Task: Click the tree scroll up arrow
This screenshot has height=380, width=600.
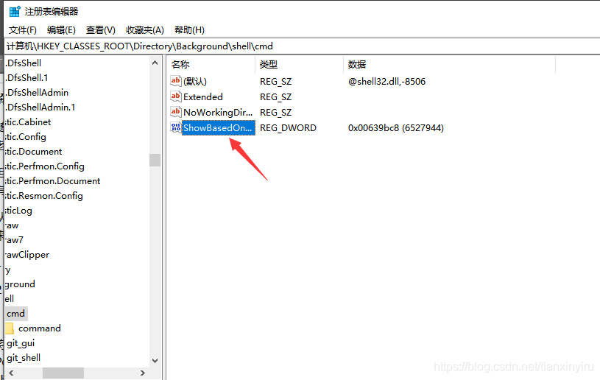Action: point(155,63)
